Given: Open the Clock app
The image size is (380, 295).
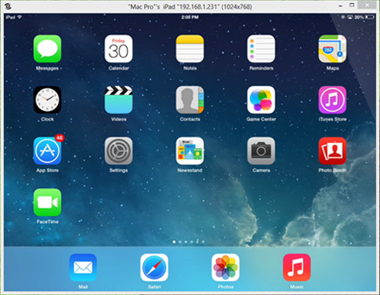Looking at the screenshot, I should [x=47, y=100].
